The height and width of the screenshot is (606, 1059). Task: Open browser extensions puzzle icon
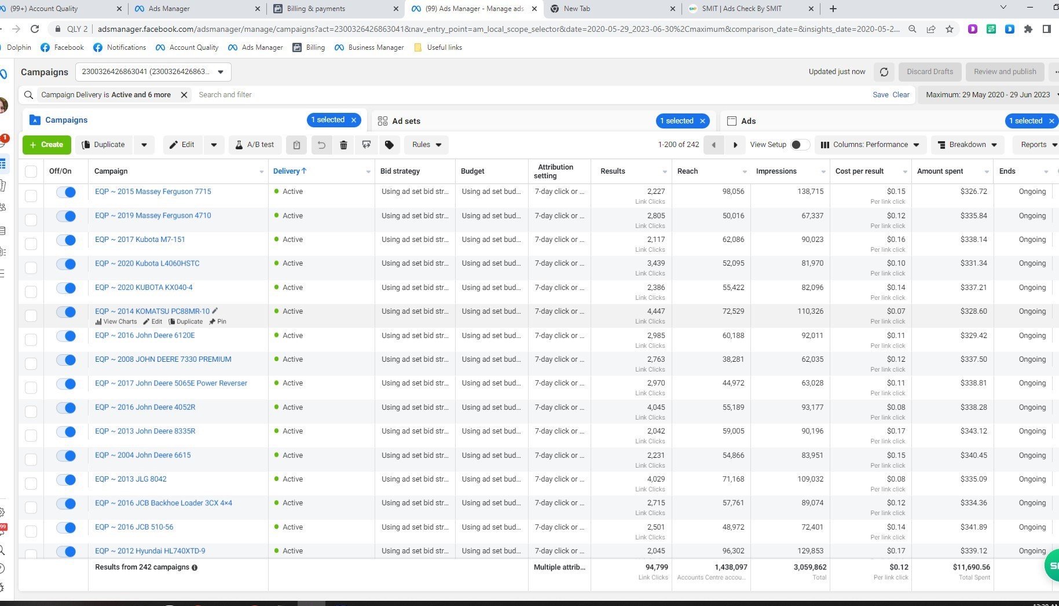point(1028,29)
